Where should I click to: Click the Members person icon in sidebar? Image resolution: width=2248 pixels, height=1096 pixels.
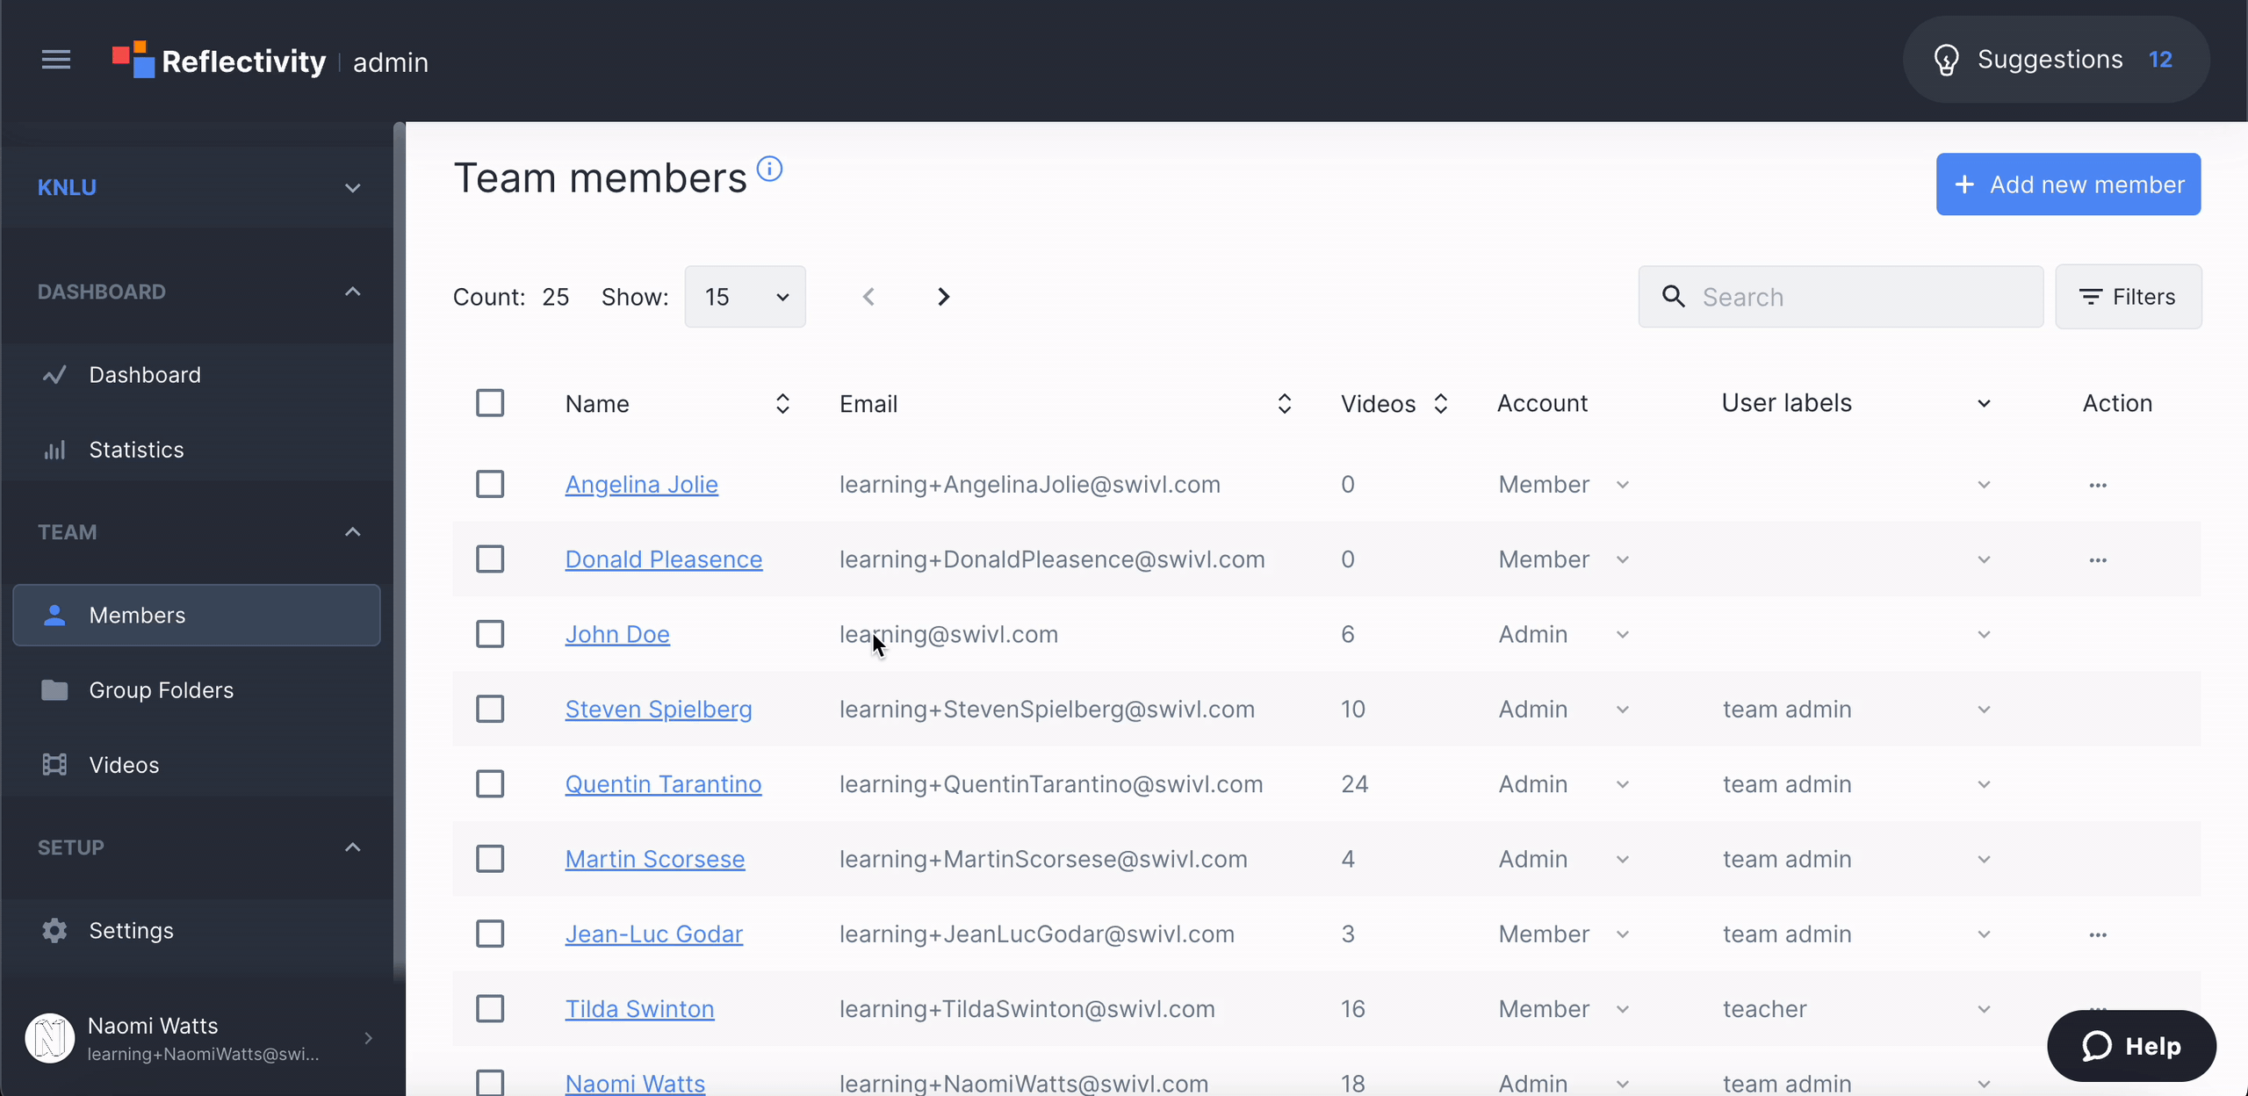click(x=52, y=614)
